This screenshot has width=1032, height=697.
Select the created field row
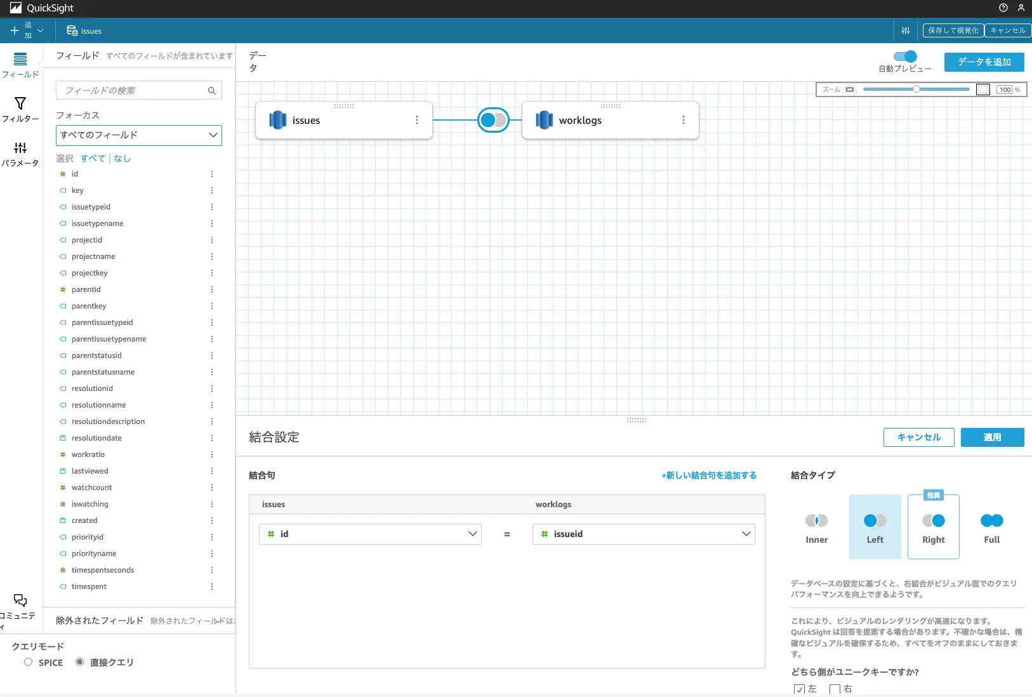pyautogui.click(x=139, y=521)
